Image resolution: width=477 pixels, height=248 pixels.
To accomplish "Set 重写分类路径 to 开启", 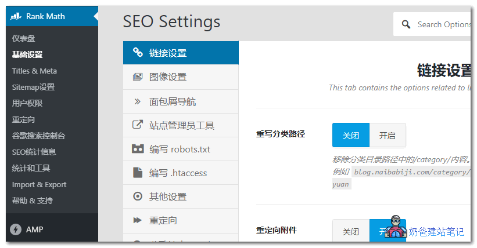I will click(x=387, y=136).
